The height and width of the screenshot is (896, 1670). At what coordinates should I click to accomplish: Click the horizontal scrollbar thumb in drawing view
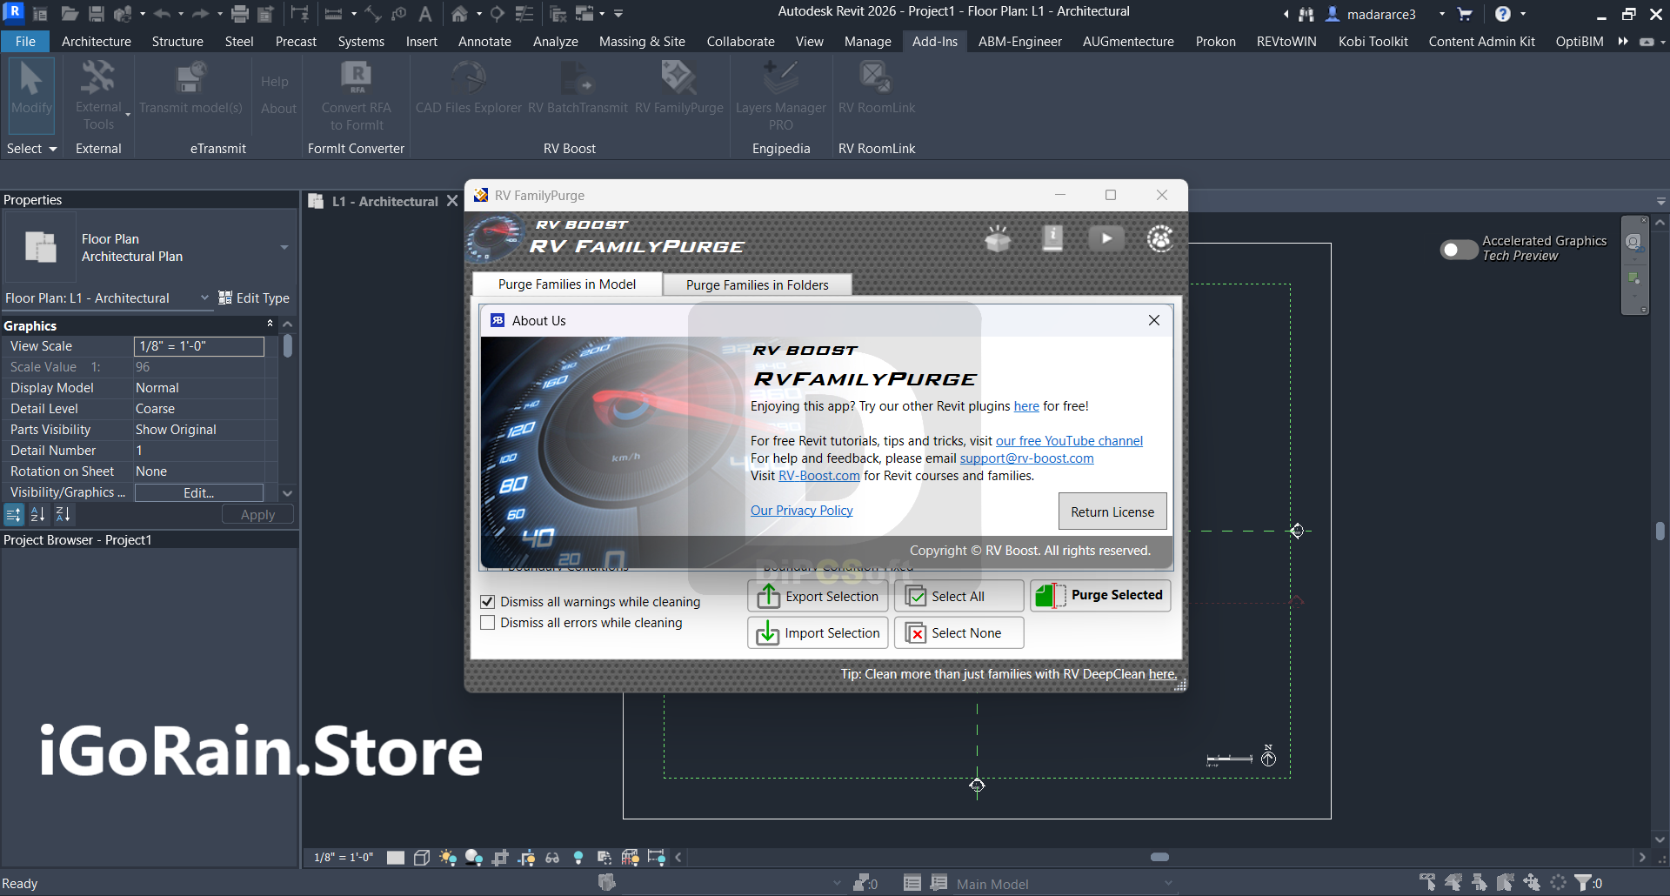point(1159,857)
